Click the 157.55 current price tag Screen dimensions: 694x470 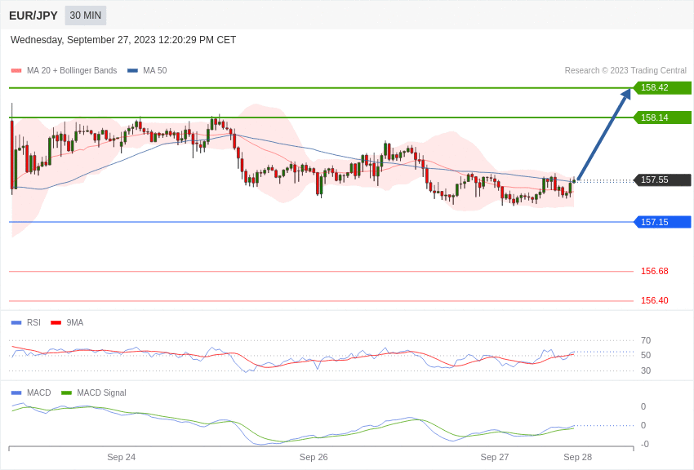point(662,180)
